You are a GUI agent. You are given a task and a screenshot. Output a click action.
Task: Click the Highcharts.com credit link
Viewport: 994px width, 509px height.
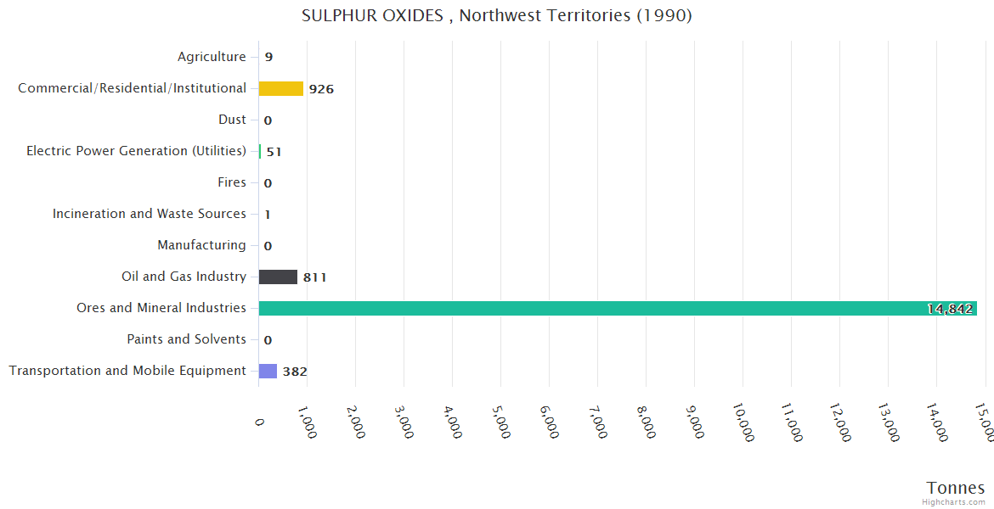coord(954,502)
